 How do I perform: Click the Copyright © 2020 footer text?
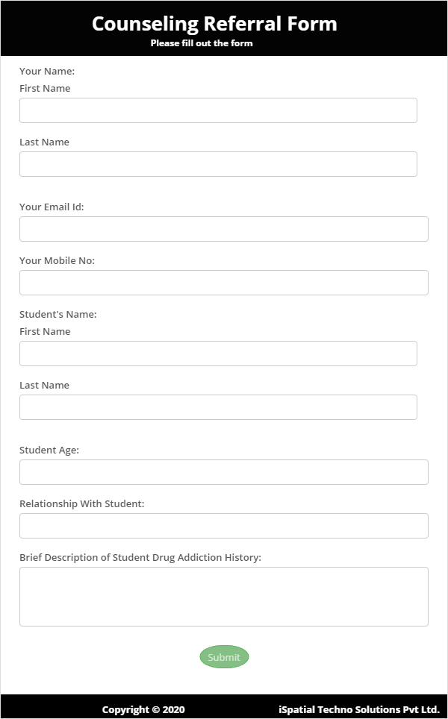point(143,709)
